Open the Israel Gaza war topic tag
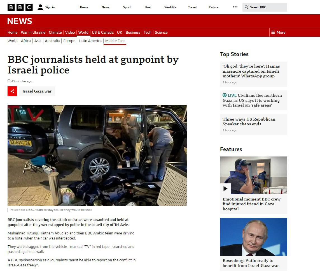Screen dimensions: 320x272 point(37,91)
